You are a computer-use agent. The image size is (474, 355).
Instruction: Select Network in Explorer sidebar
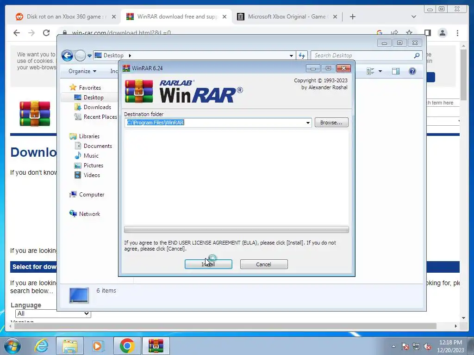click(89, 214)
